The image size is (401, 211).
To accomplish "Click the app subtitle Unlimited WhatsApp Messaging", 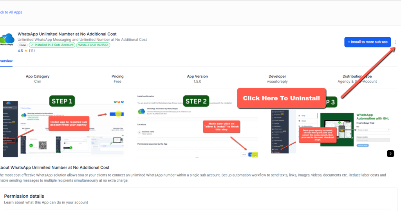I will (82, 40).
